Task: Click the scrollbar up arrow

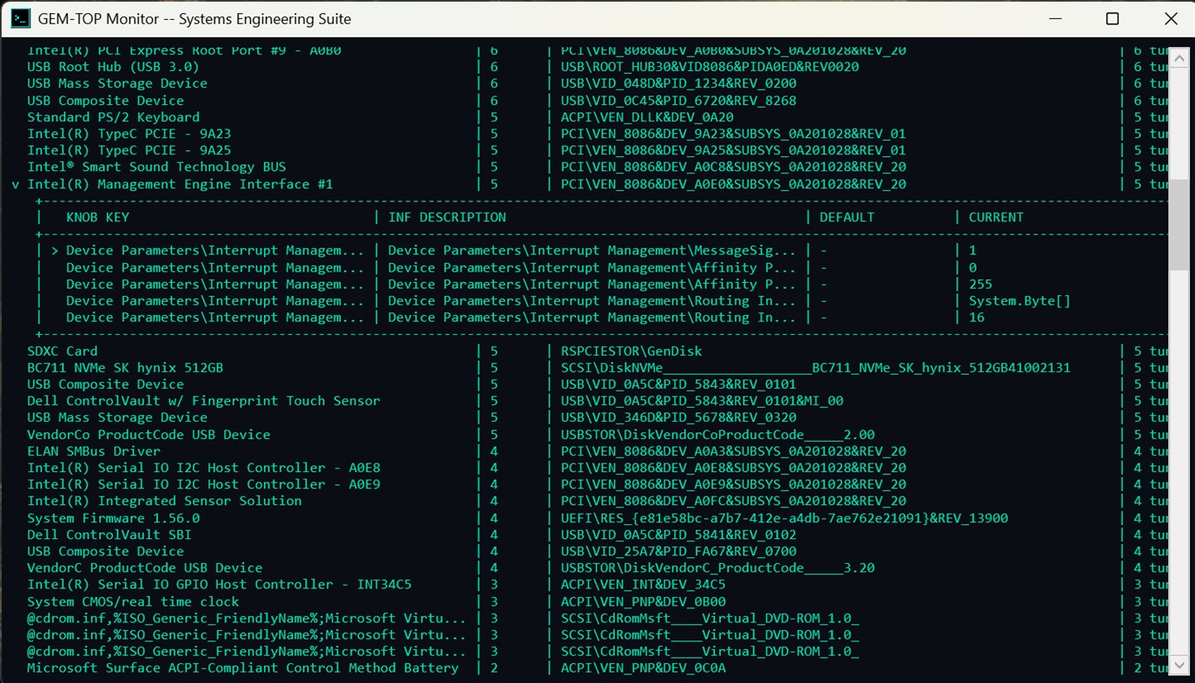Action: pyautogui.click(x=1178, y=57)
